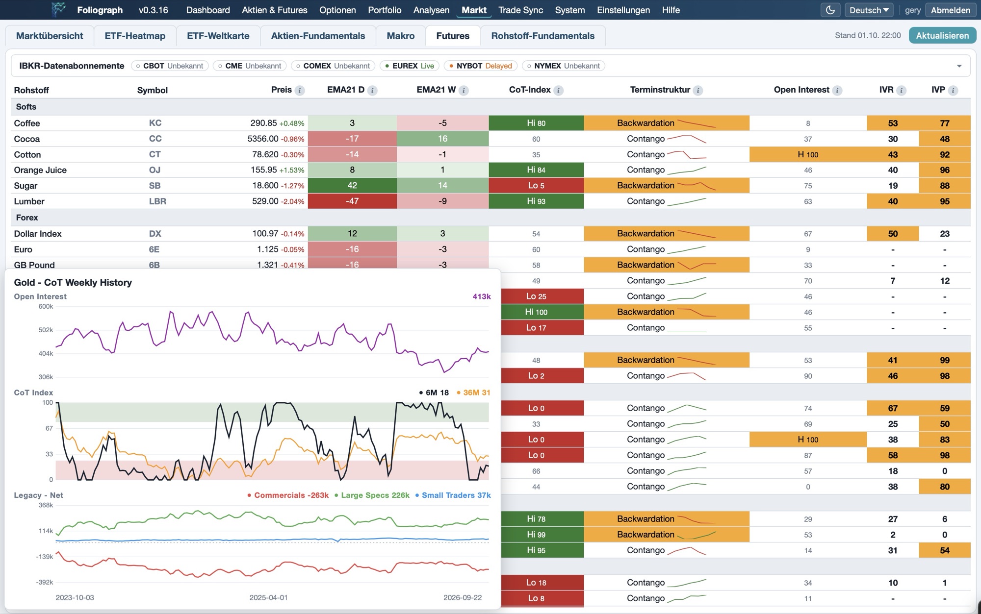
Task: Click the info icon next to CoT-Index
Action: (558, 91)
